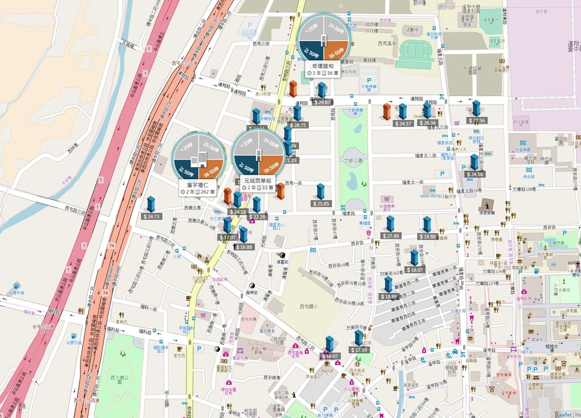Viewport: 581px width, 418px height.
Task: Select ≥50坪 segment of 惠宇禮仁 chart
Action: click(x=187, y=170)
